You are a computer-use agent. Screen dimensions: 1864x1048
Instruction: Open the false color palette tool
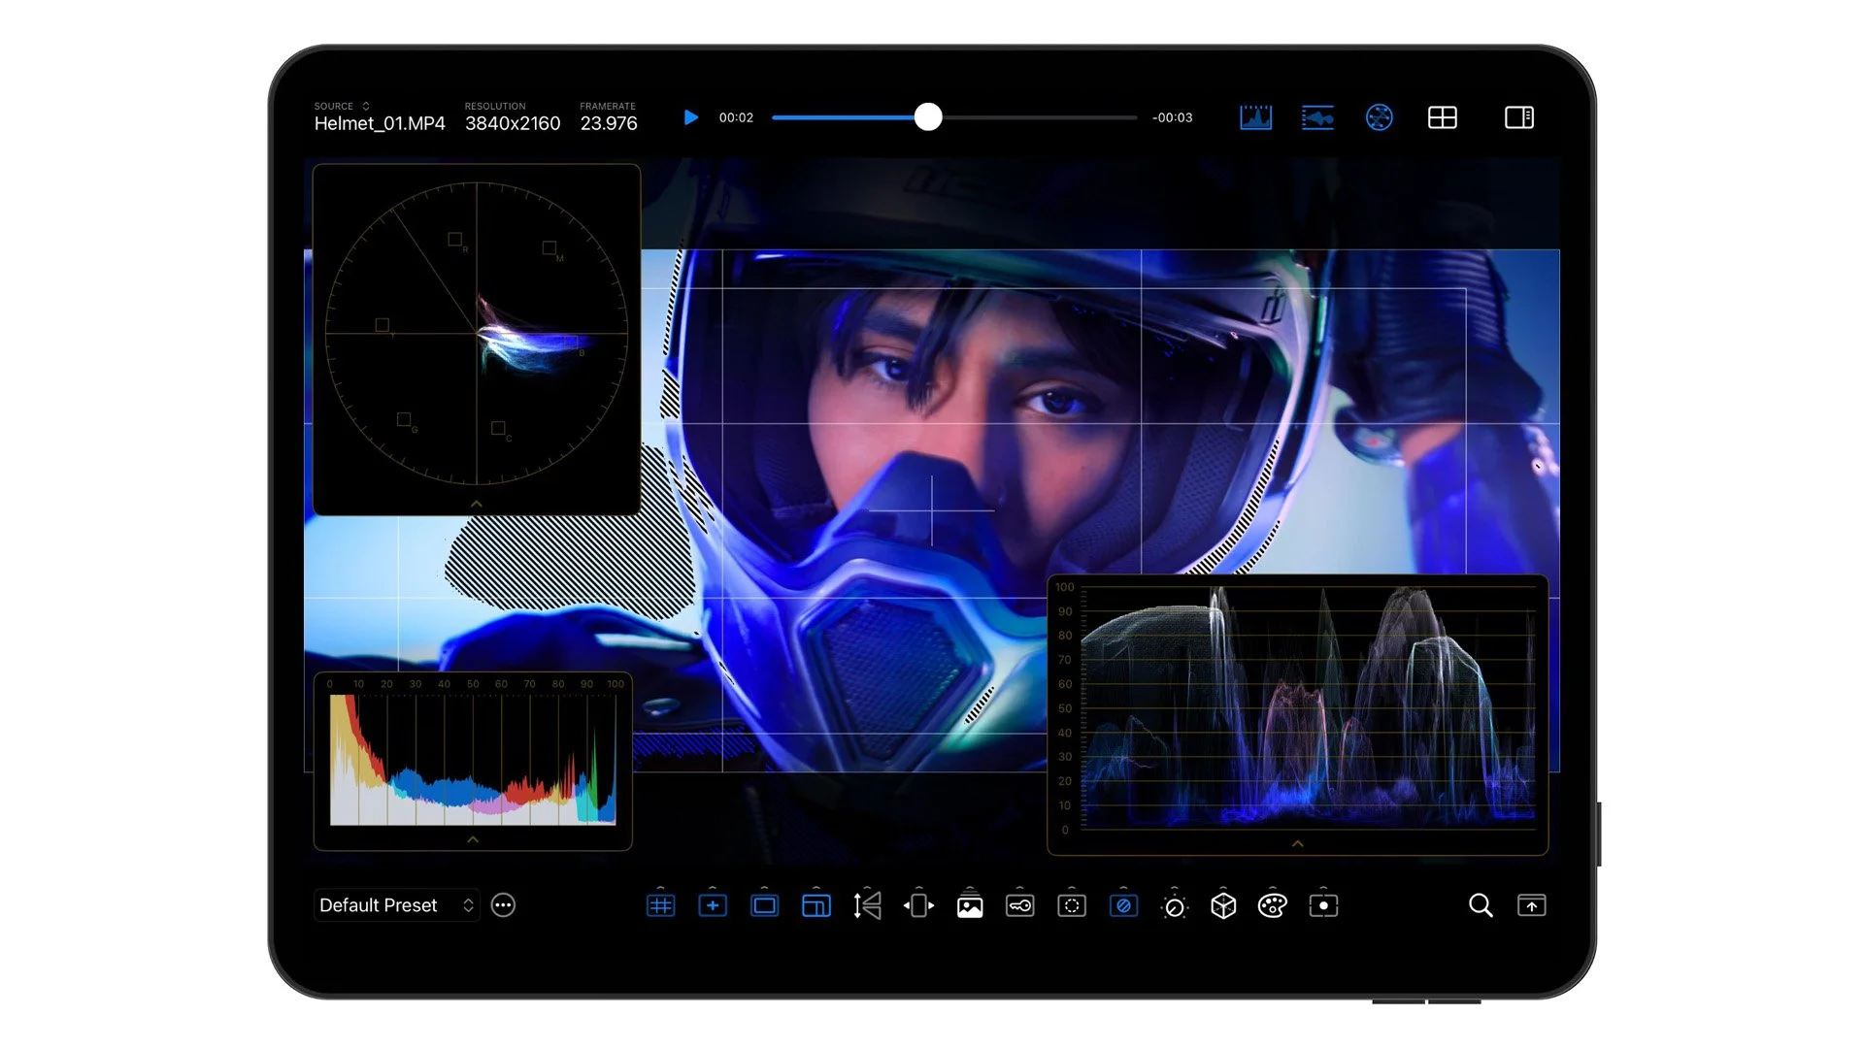[x=1272, y=905]
